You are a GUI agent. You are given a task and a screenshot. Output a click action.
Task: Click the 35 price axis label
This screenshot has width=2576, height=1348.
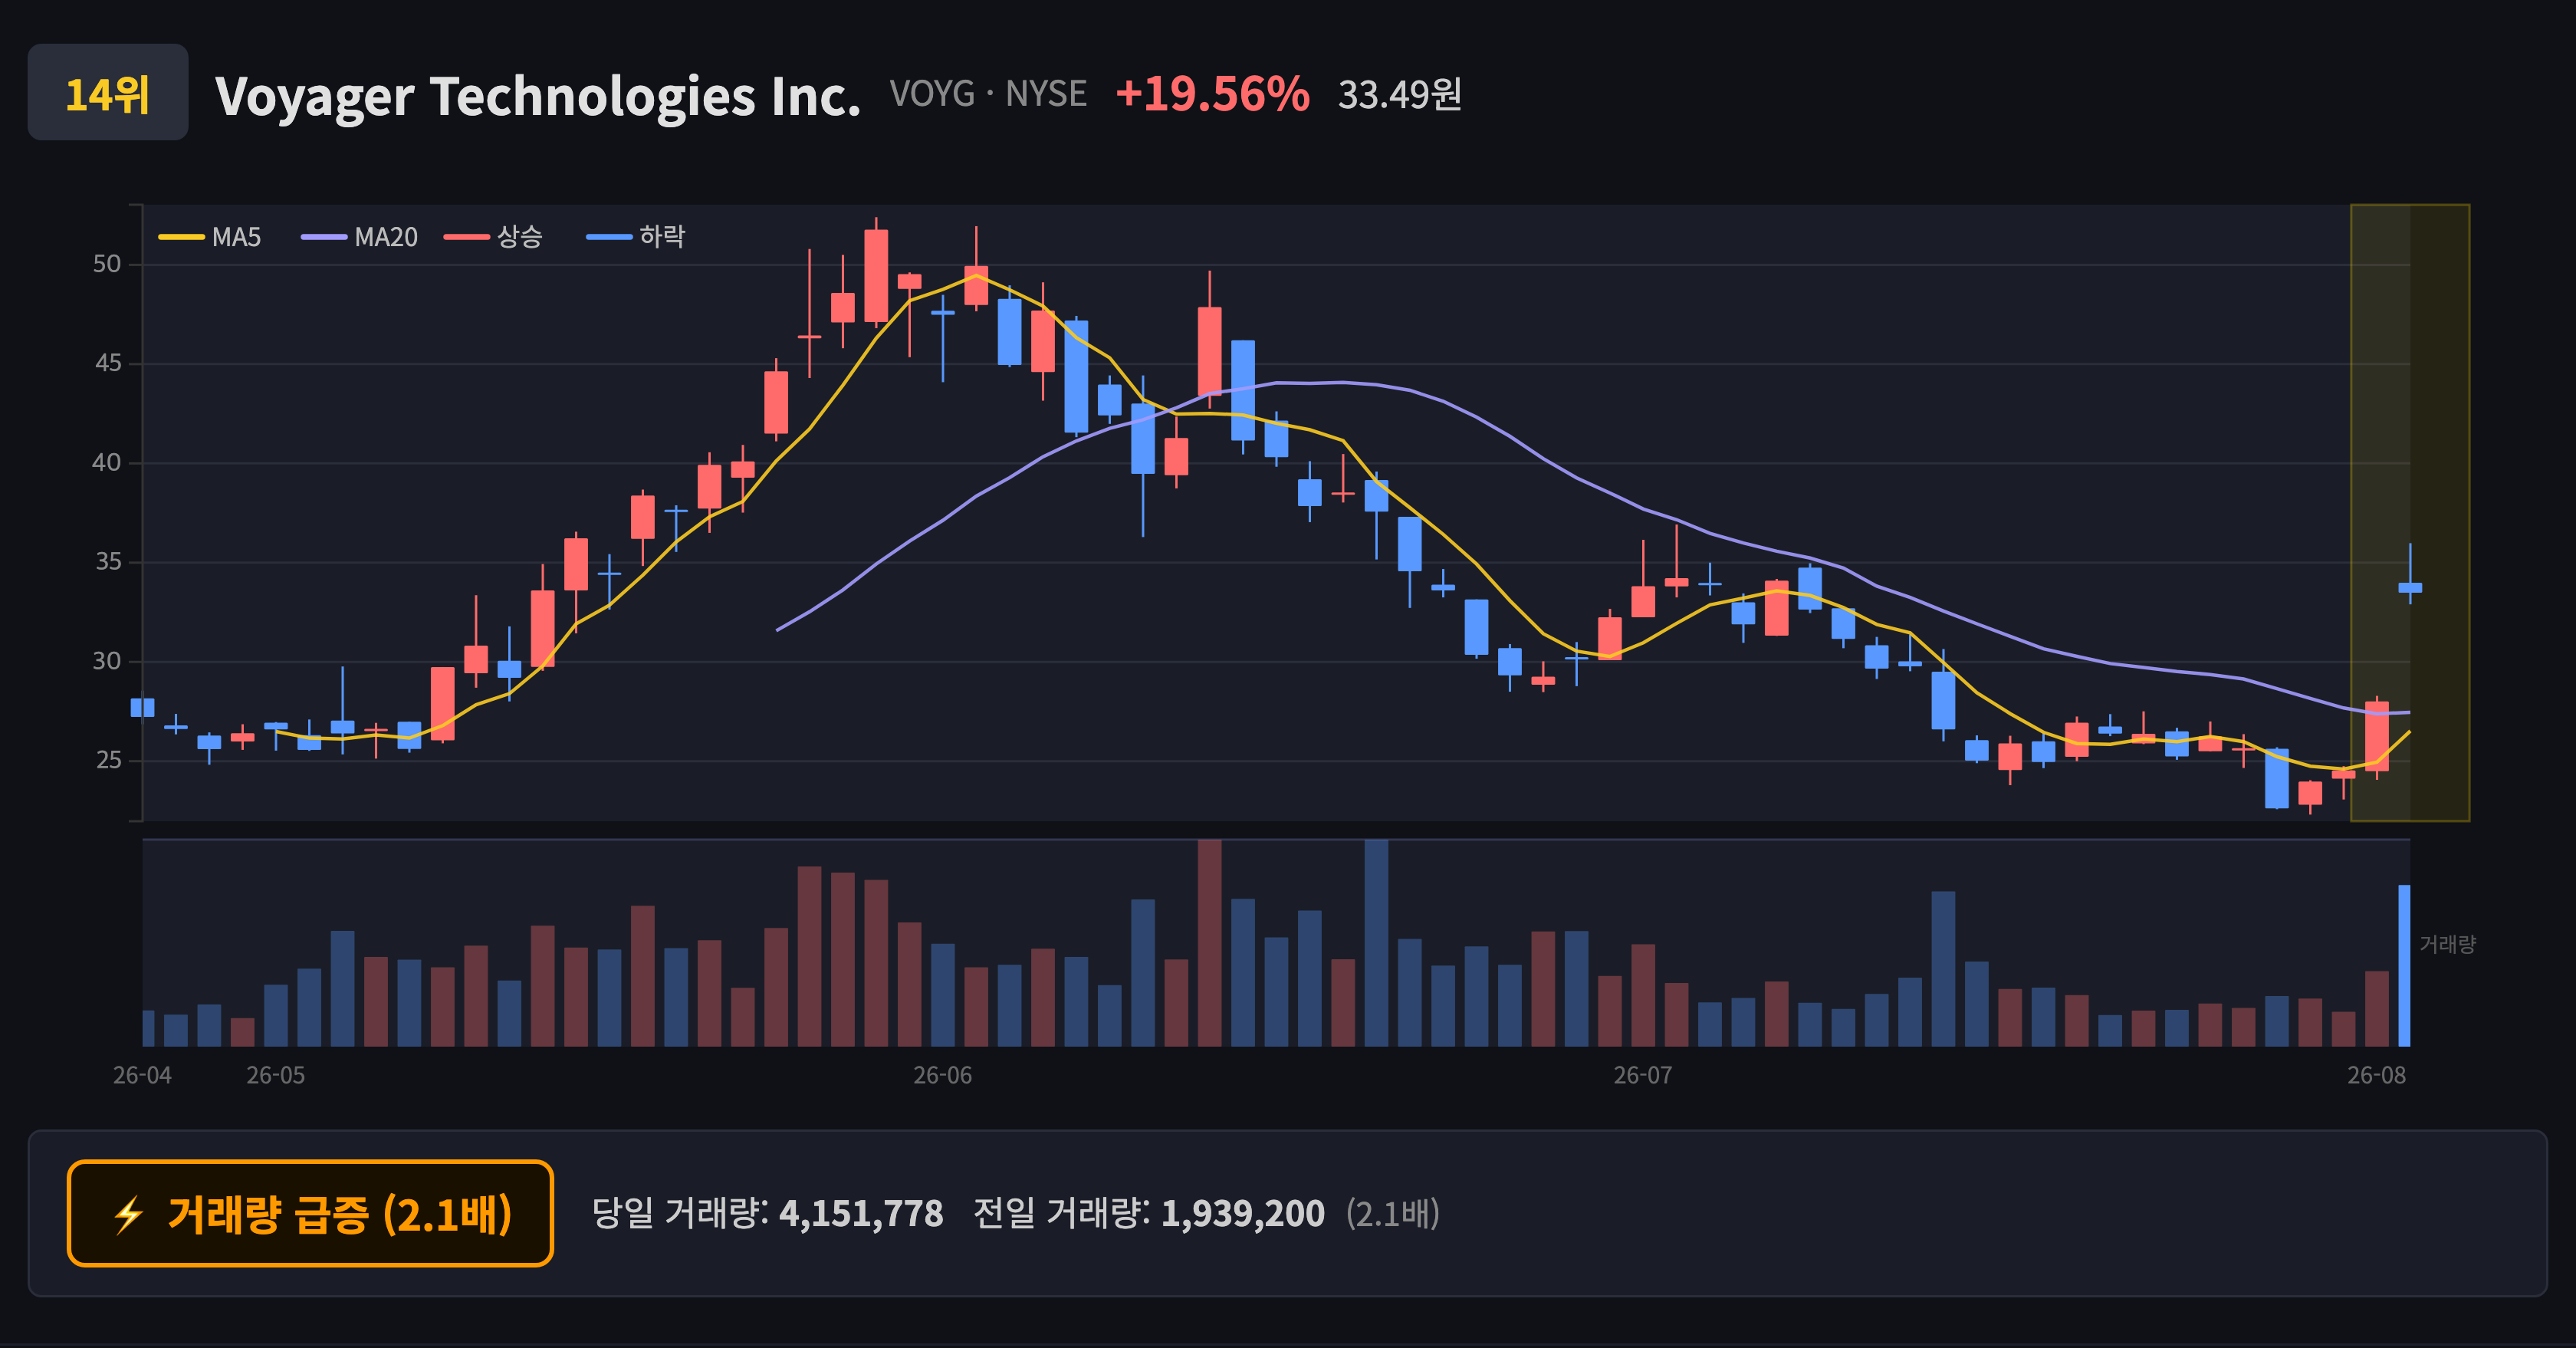[x=107, y=561]
